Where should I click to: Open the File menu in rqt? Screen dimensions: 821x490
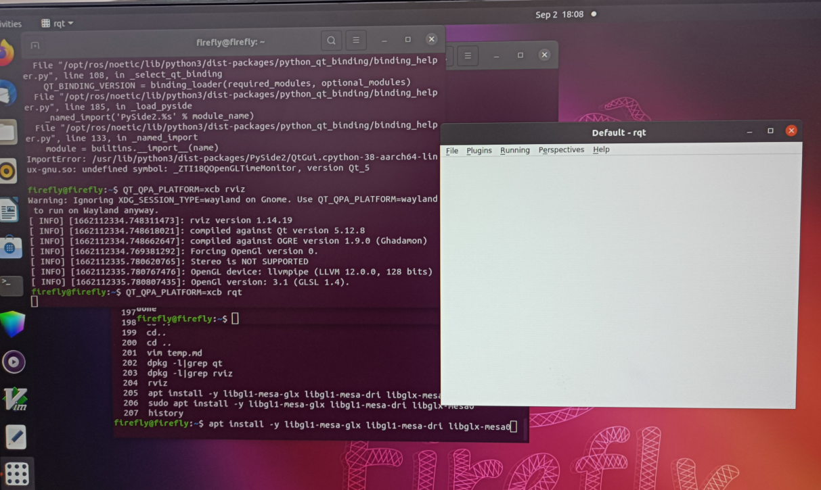click(x=451, y=150)
